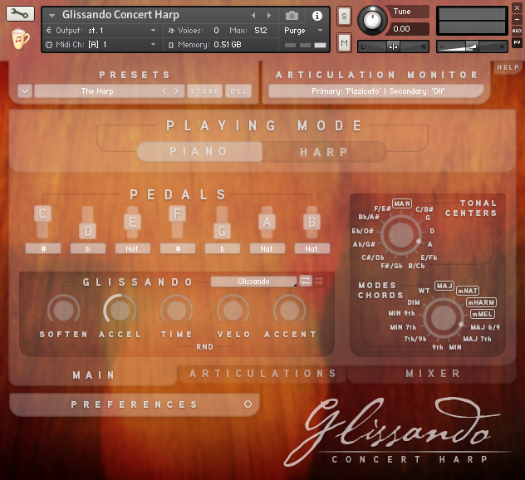Go to next instrument arrow in header
This screenshot has height=480, width=525.
[x=268, y=16]
